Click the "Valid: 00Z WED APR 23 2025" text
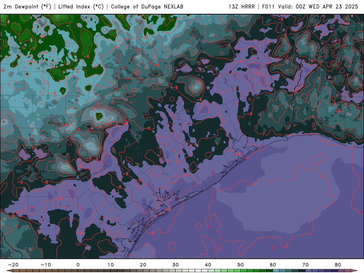The width and height of the screenshot is (364, 273). pos(318,6)
